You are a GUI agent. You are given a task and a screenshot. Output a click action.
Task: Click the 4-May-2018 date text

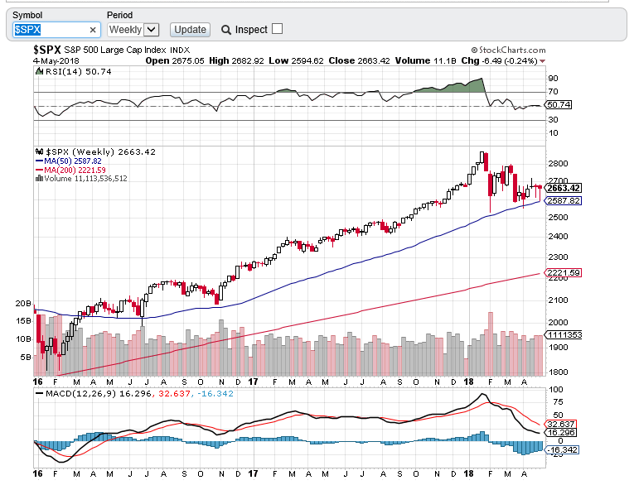pos(56,61)
